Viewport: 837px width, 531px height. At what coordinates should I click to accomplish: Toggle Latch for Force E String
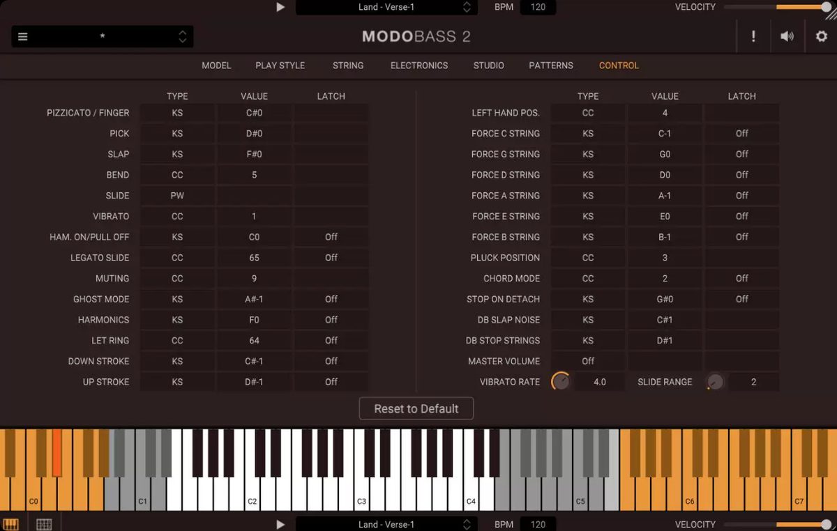pos(742,216)
